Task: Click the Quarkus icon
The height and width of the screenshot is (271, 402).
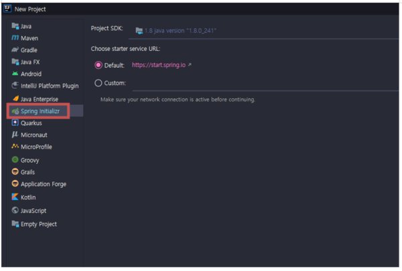Action: (x=15, y=123)
